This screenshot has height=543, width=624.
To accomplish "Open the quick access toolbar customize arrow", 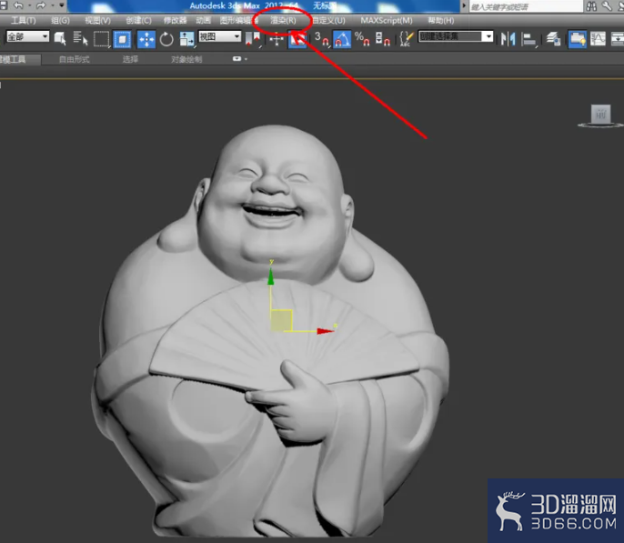I will click(x=62, y=5).
